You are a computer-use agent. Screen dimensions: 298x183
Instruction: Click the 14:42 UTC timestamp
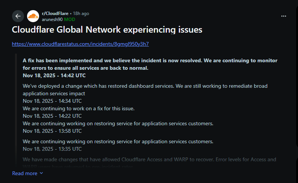tap(54, 75)
